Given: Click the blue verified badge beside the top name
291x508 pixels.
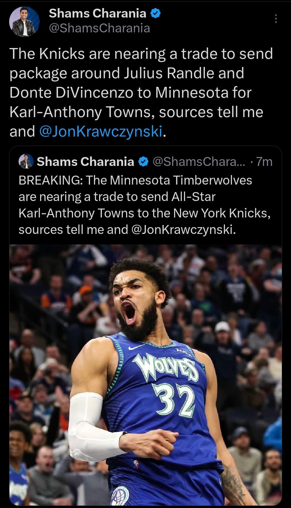Looking at the screenshot, I should click(x=155, y=13).
